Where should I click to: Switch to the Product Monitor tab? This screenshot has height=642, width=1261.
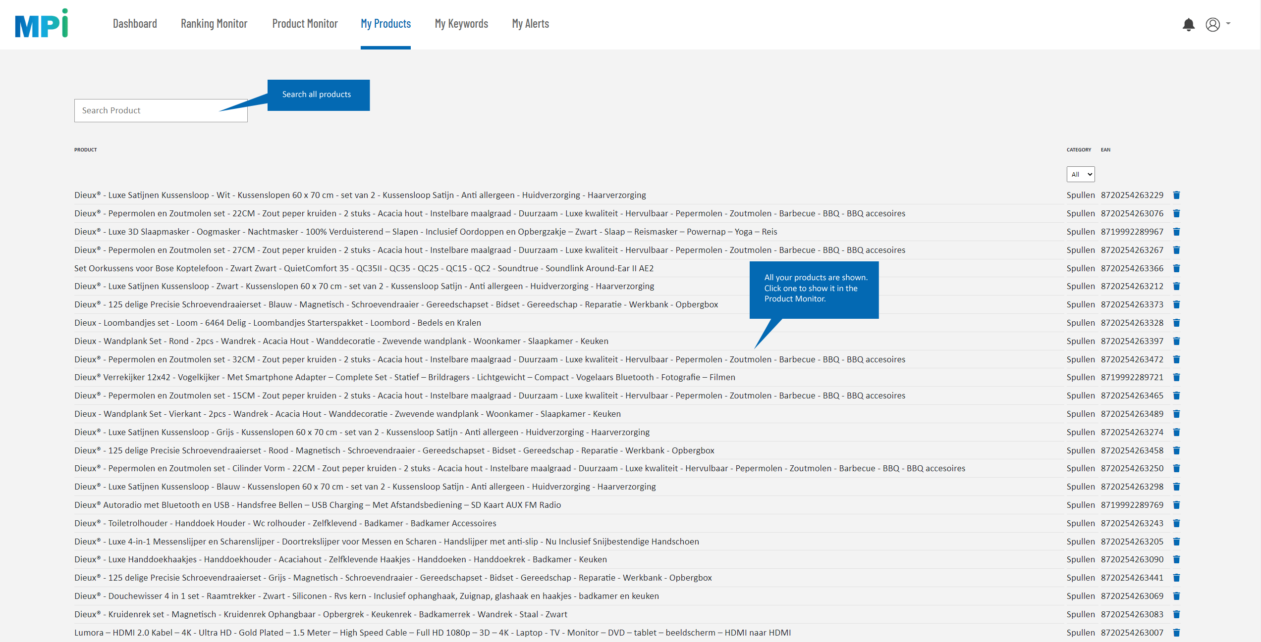(305, 24)
